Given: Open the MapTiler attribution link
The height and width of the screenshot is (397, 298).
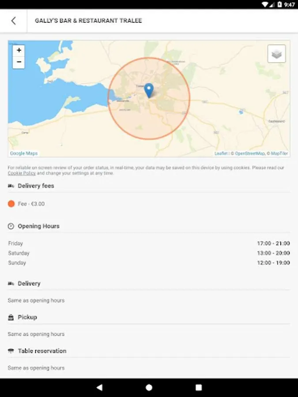Looking at the screenshot, I should [x=280, y=154].
